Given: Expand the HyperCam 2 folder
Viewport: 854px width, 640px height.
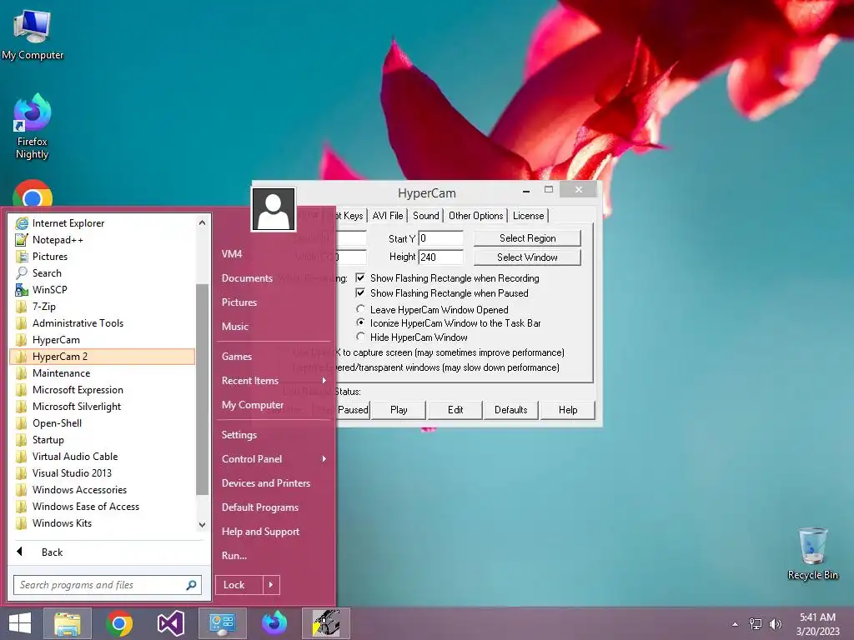Looking at the screenshot, I should [103, 357].
